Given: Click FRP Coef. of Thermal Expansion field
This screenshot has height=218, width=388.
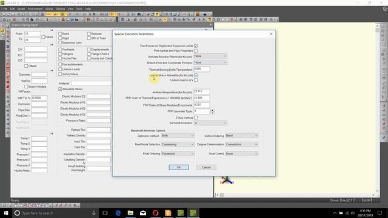Looking at the screenshot, I should pos(202,98).
